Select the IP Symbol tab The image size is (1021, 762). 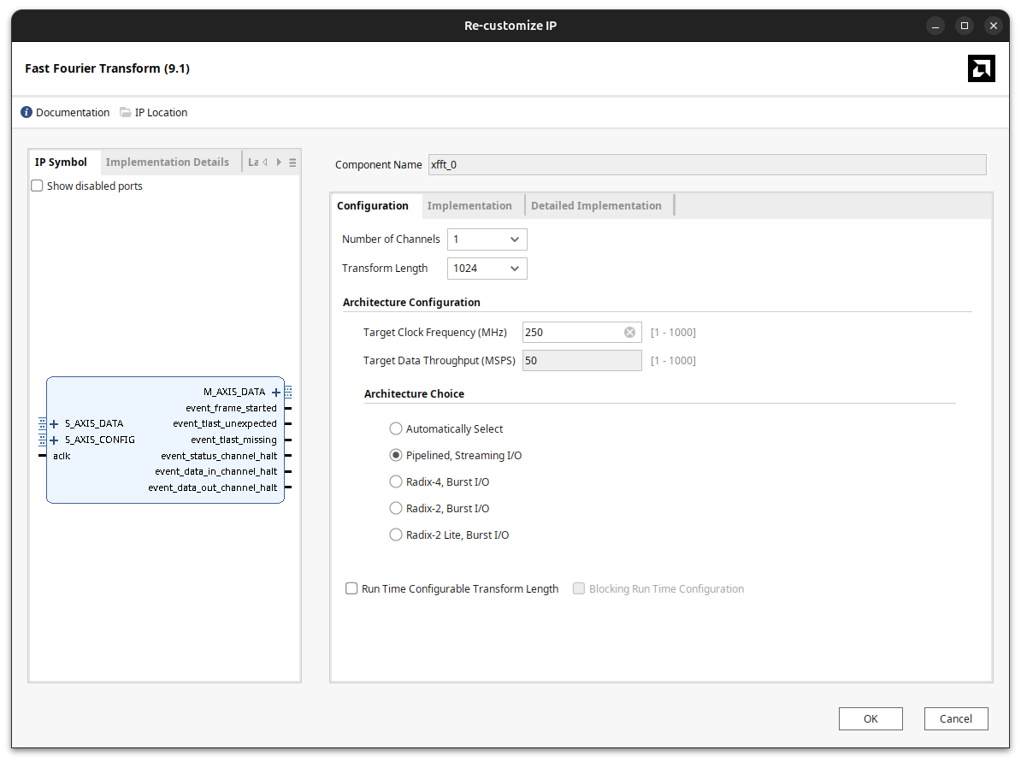tap(62, 162)
